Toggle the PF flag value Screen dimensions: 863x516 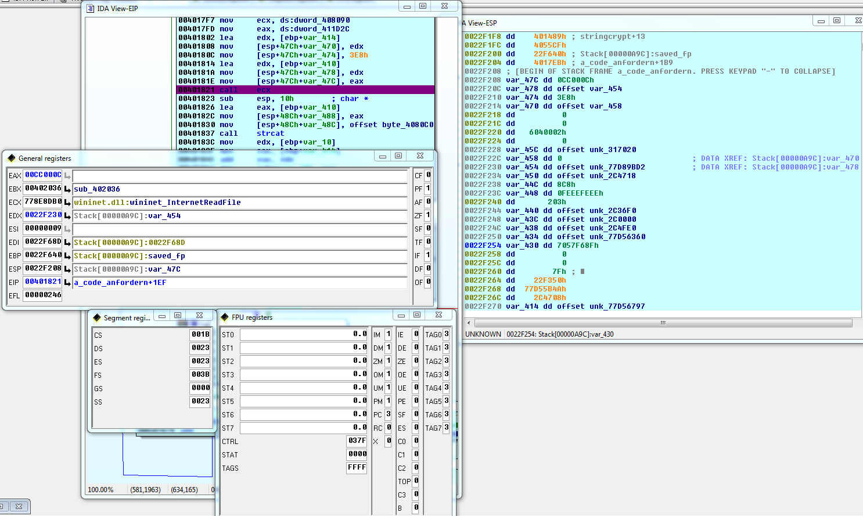[429, 188]
